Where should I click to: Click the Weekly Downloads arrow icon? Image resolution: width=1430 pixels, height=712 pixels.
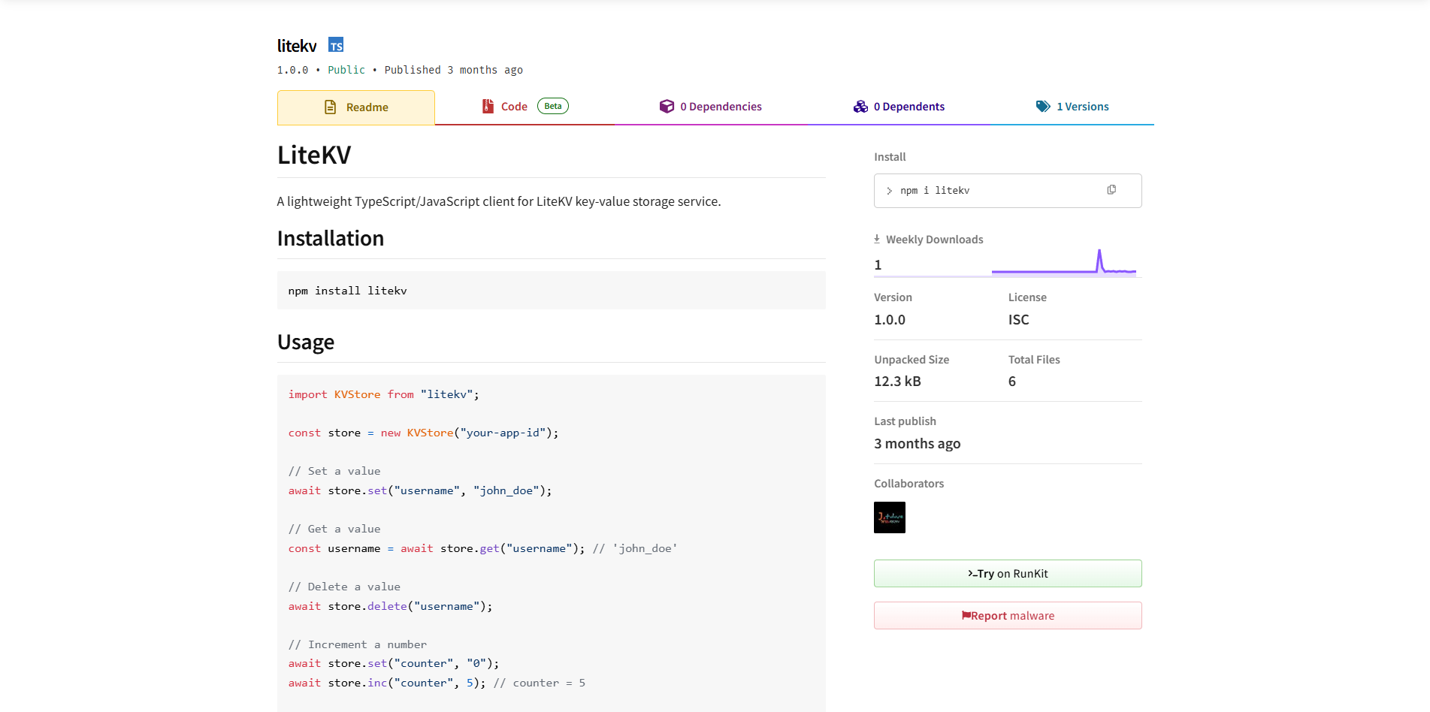877,240
